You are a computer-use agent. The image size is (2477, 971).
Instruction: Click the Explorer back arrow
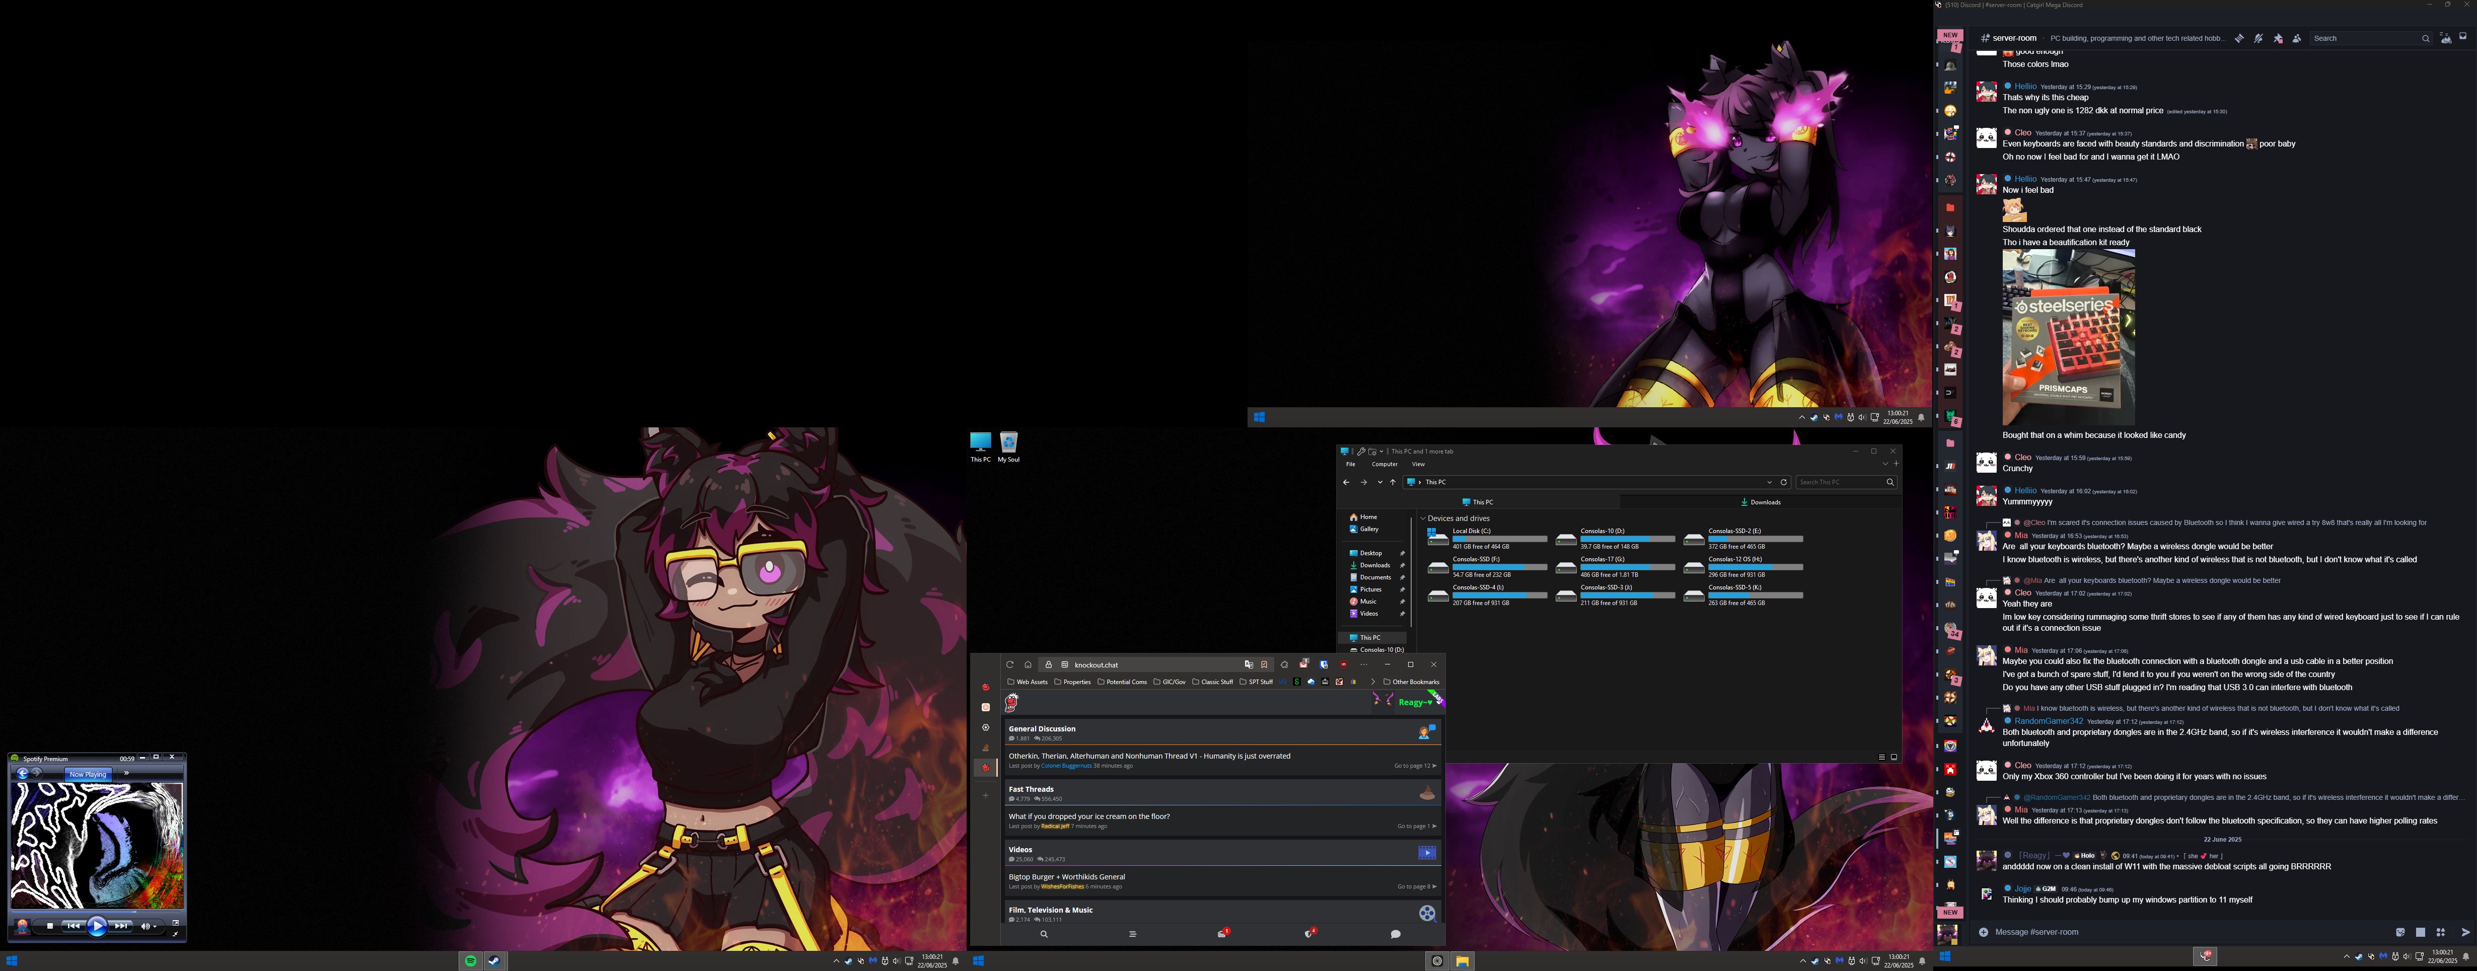[x=1346, y=483]
